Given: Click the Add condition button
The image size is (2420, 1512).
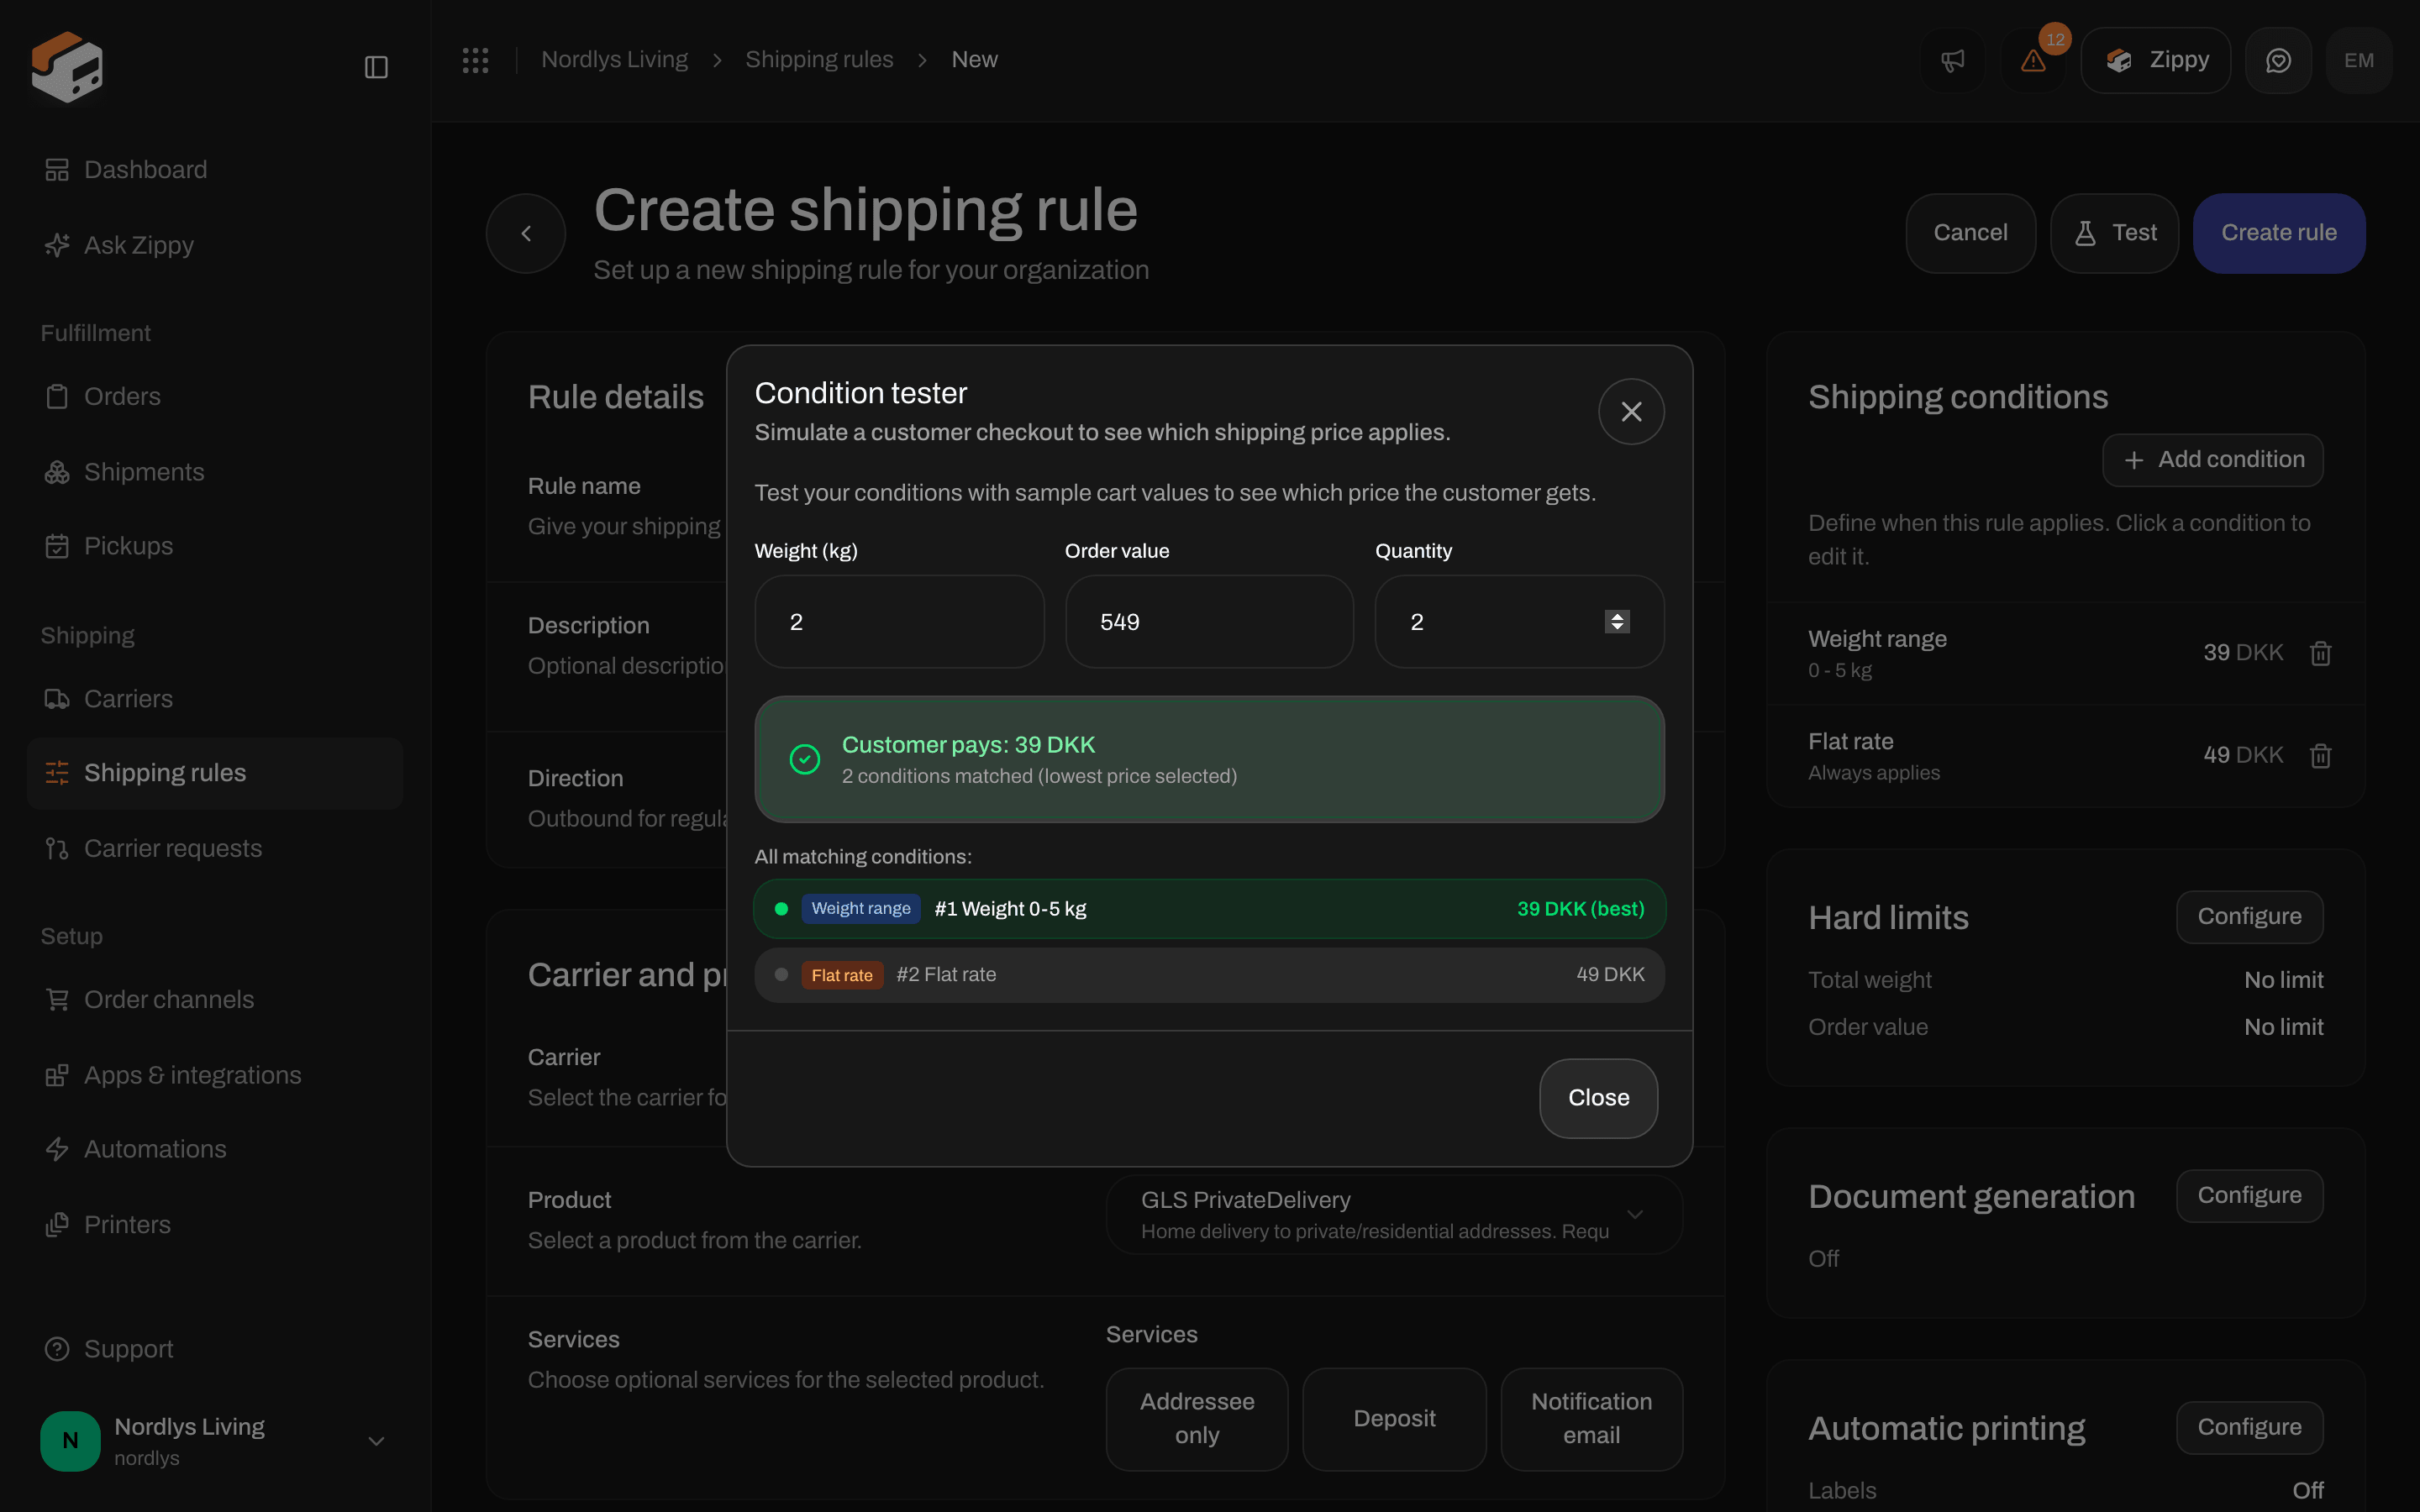Looking at the screenshot, I should tap(2212, 460).
